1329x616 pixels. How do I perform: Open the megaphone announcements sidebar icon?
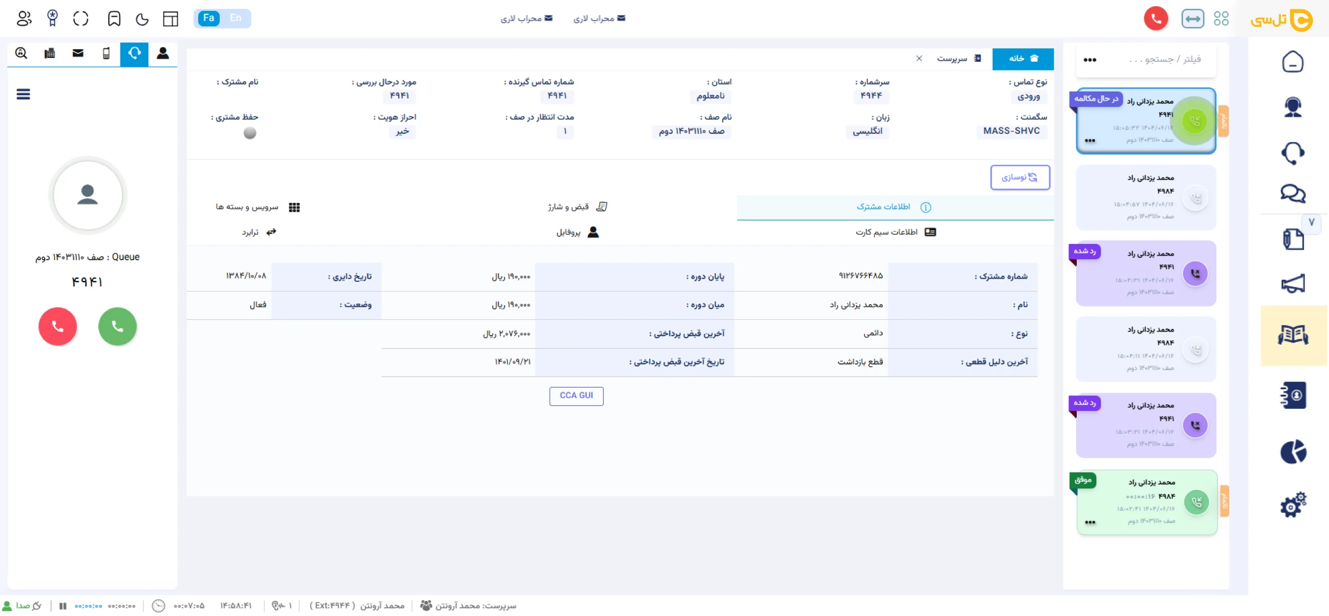[1294, 283]
